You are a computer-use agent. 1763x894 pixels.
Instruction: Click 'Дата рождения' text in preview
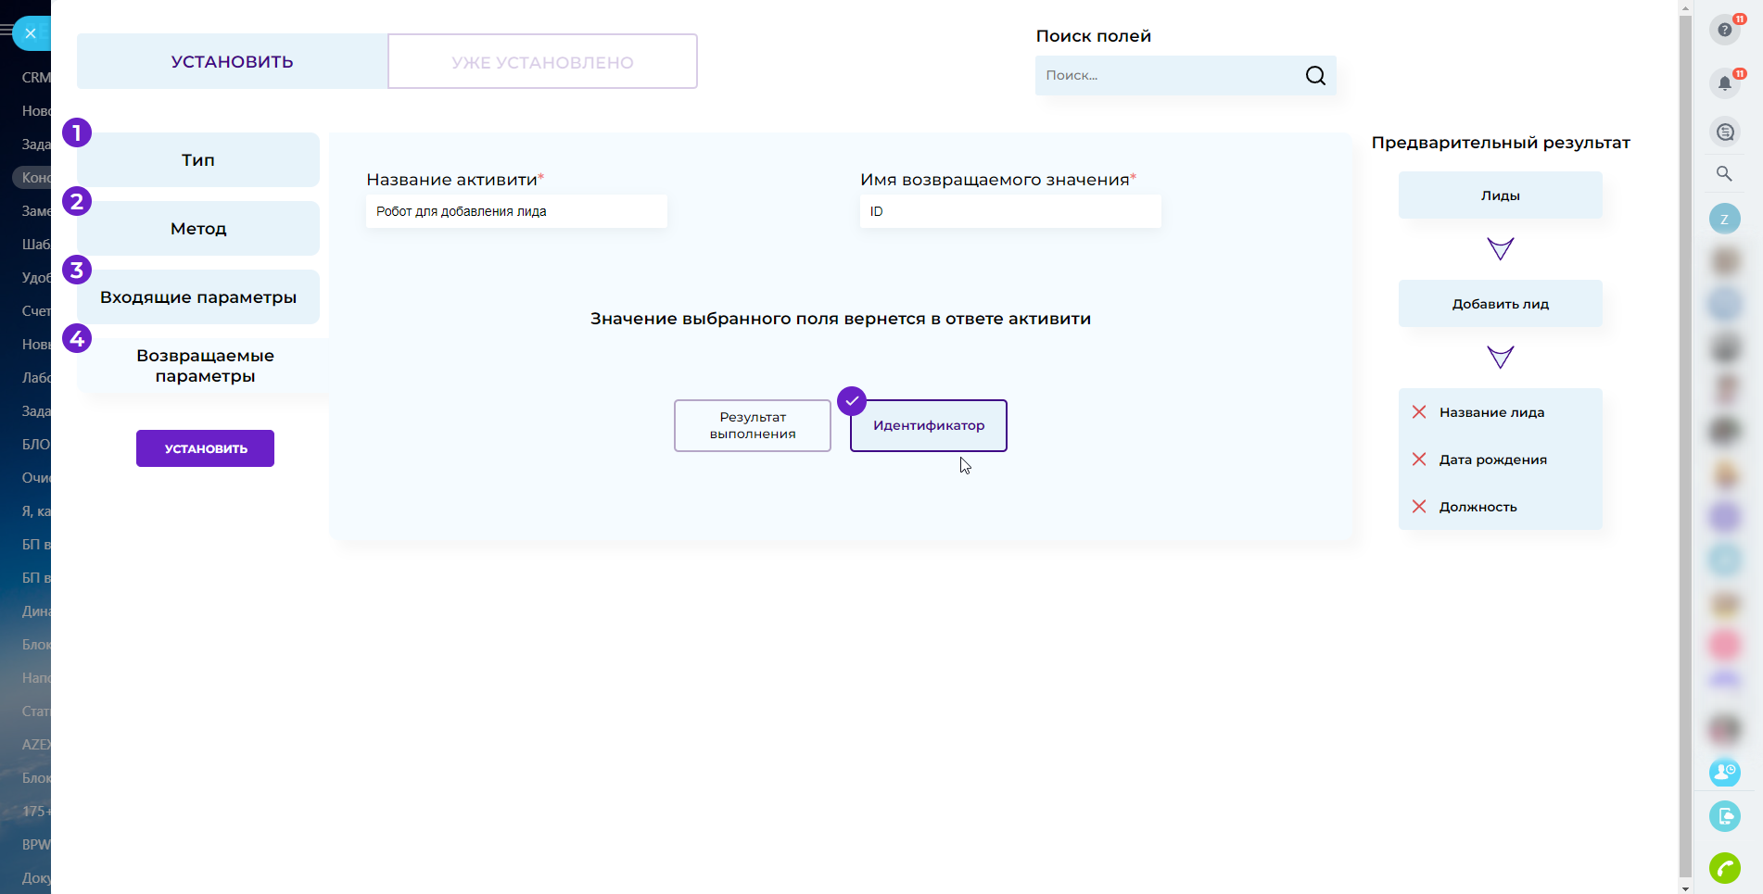(1492, 460)
